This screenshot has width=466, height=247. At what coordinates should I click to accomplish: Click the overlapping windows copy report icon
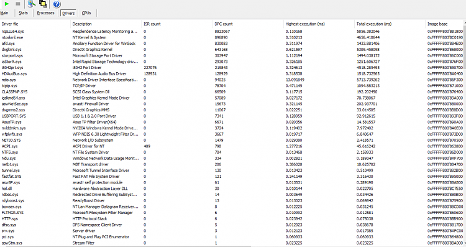pyautogui.click(x=43, y=4)
